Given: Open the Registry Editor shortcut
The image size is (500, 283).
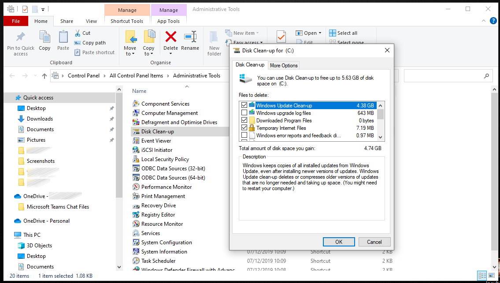Looking at the screenshot, I should (x=158, y=215).
